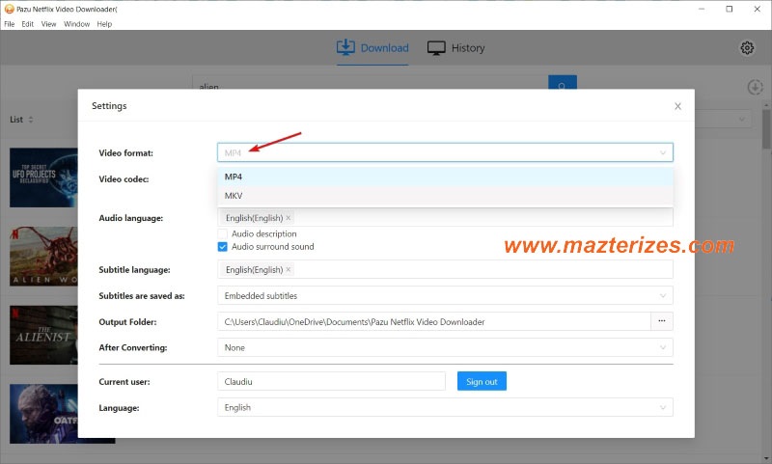Screen dimensions: 772x464
Task: Open the settings gear icon
Action: click(x=747, y=47)
